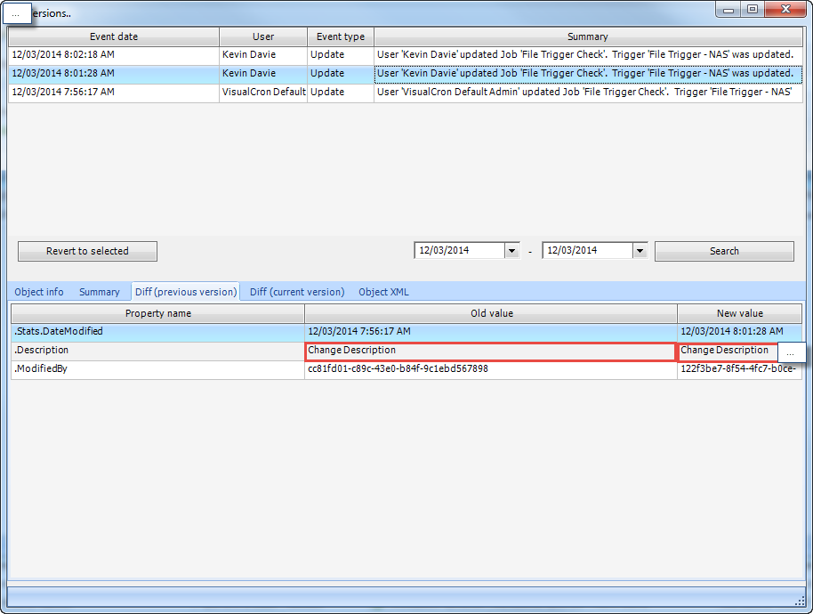Sort by User column header

[x=263, y=36]
